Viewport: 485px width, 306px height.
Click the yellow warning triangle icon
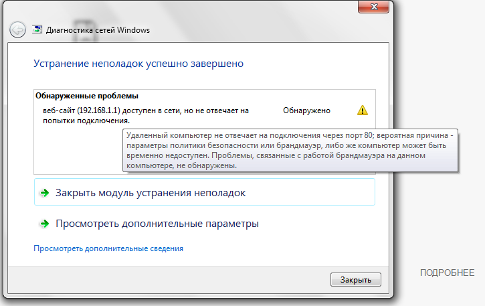pos(362,110)
